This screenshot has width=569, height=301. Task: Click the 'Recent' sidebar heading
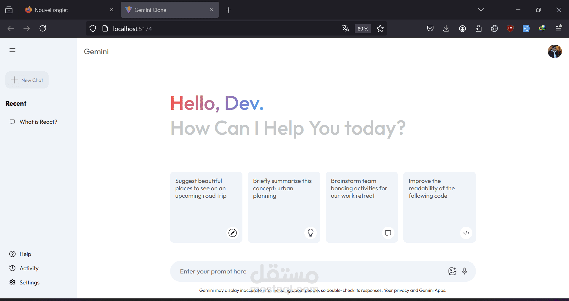tap(16, 103)
